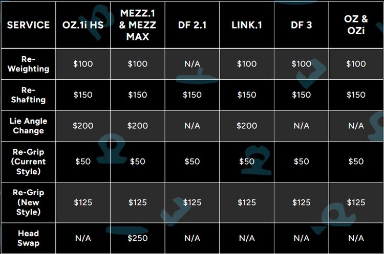The image size is (384, 254).
Task: Click the LINK.1 column header
Action: (x=247, y=25)
